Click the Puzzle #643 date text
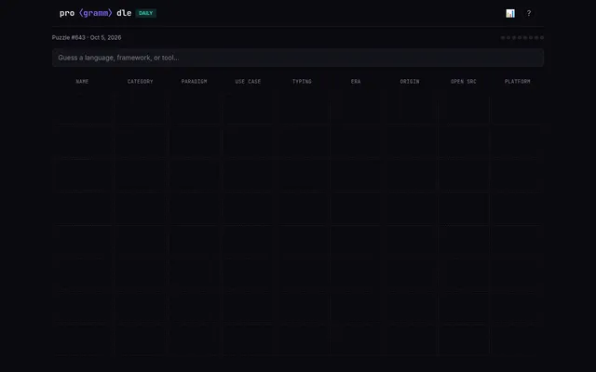Image resolution: width=596 pixels, height=372 pixels. point(87,37)
